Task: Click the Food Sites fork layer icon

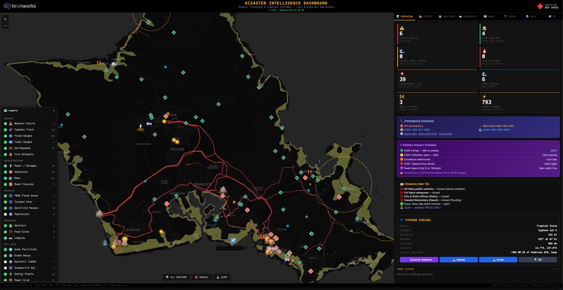Action: coord(11,232)
